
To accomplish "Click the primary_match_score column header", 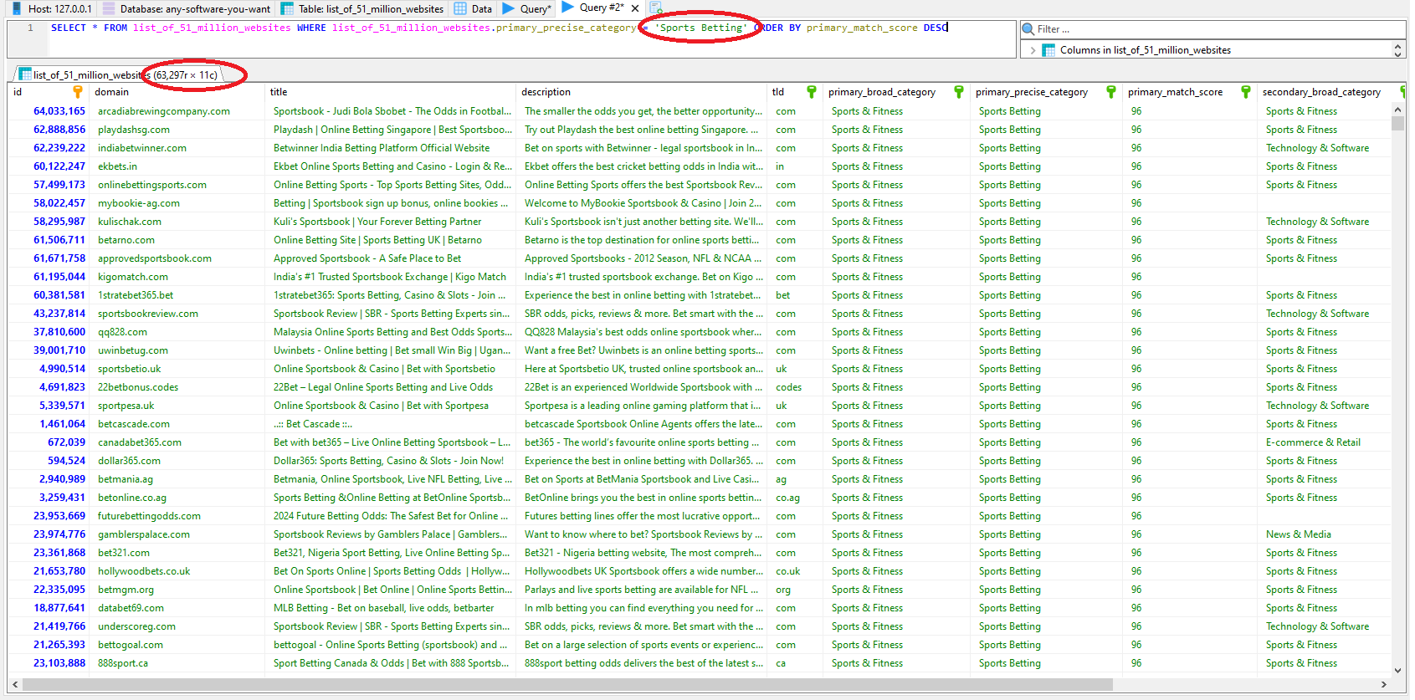I will [x=1189, y=92].
